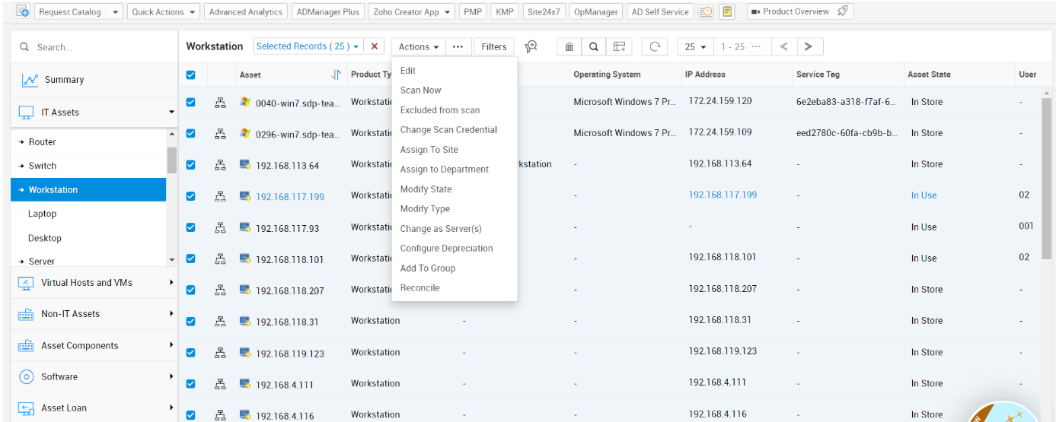Image resolution: width=1056 pixels, height=422 pixels.
Task: Clear selected records with red X
Action: tap(374, 46)
